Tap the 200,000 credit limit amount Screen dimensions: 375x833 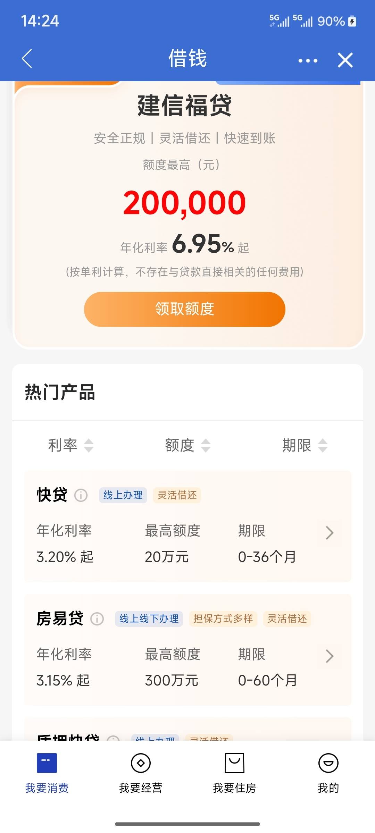click(185, 203)
